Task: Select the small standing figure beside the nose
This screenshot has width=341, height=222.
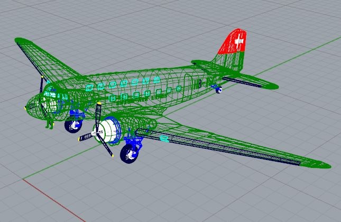Action: click(50, 124)
